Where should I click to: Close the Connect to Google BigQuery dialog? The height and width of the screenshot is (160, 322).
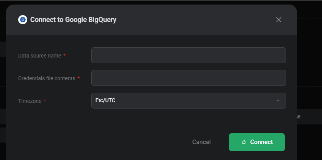coord(279,20)
